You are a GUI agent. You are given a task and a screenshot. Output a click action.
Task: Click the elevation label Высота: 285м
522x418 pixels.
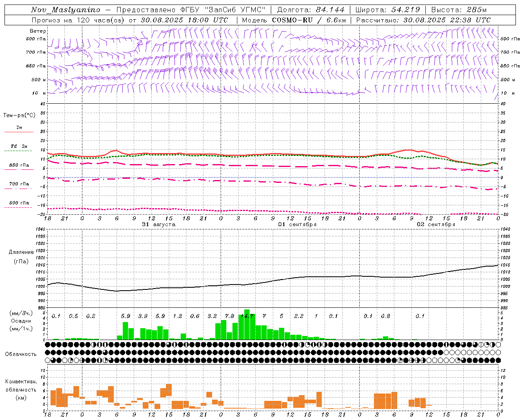point(459,10)
